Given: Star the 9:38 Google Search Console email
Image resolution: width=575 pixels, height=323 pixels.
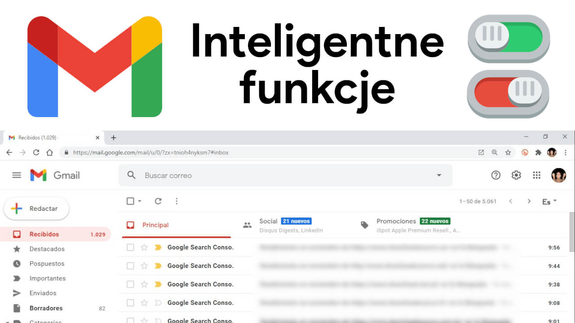Looking at the screenshot, I should (144, 284).
